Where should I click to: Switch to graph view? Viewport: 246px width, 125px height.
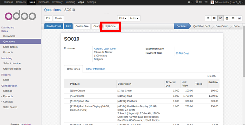(x=239, y=18)
